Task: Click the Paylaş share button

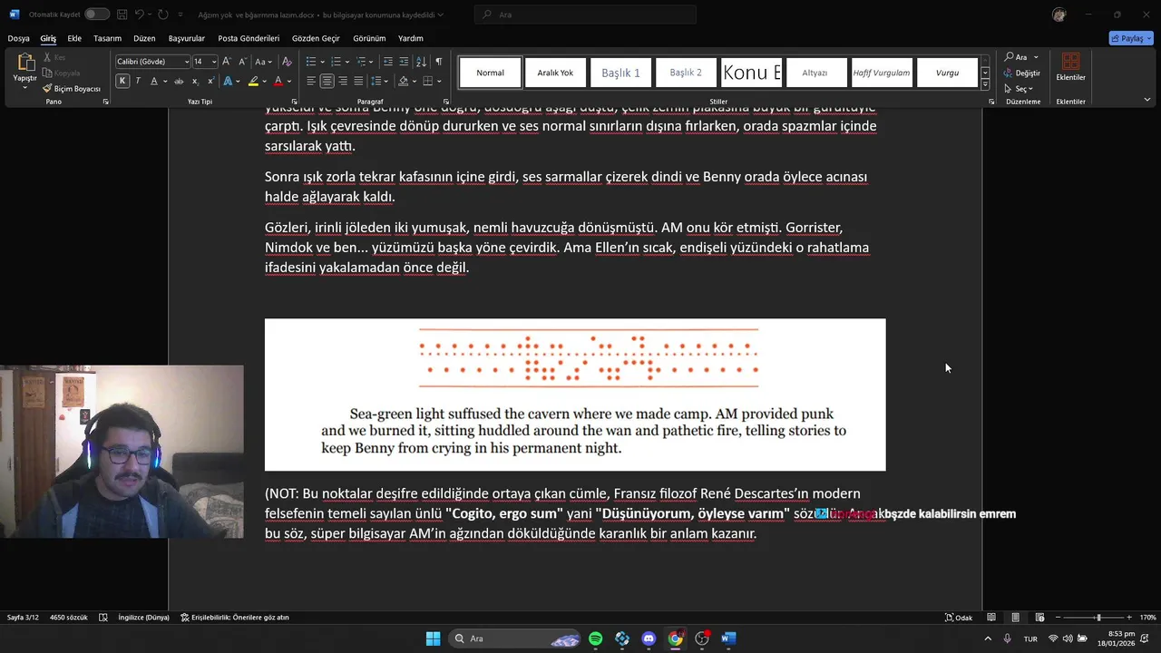Action: [1131, 38]
